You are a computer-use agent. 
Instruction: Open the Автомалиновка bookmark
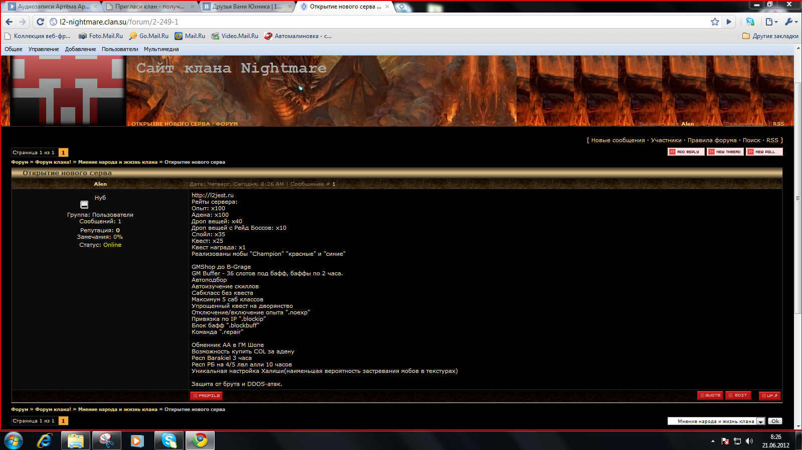(298, 36)
